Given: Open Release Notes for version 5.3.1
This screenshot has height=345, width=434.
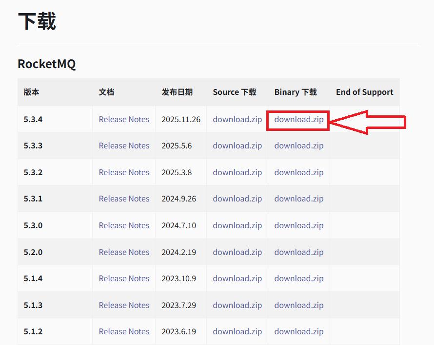Looking at the screenshot, I should pos(124,199).
